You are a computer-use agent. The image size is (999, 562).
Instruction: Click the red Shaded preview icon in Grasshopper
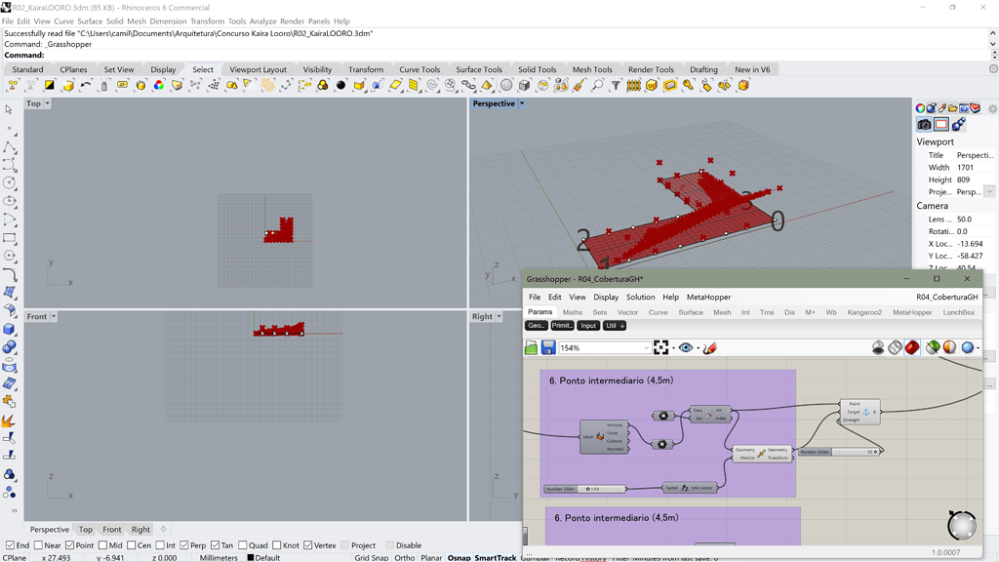tap(912, 347)
